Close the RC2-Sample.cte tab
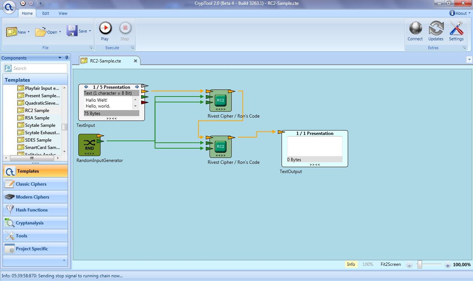 tap(136, 61)
